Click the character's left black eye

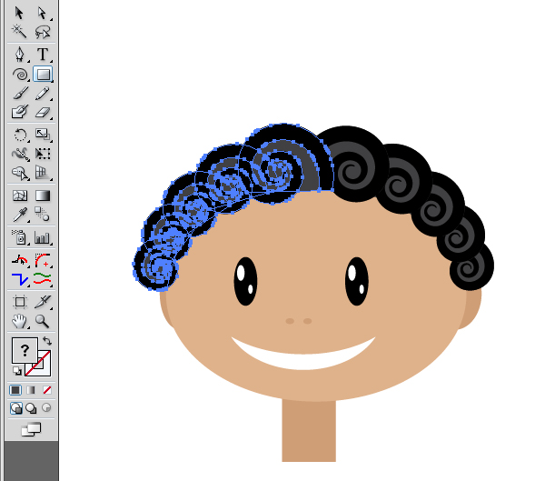246,281
